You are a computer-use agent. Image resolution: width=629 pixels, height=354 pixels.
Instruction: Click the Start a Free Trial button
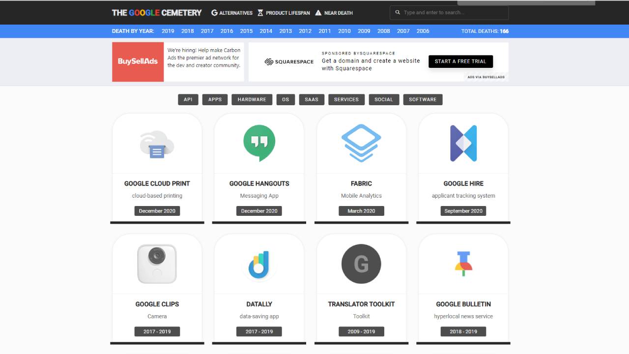tap(460, 61)
